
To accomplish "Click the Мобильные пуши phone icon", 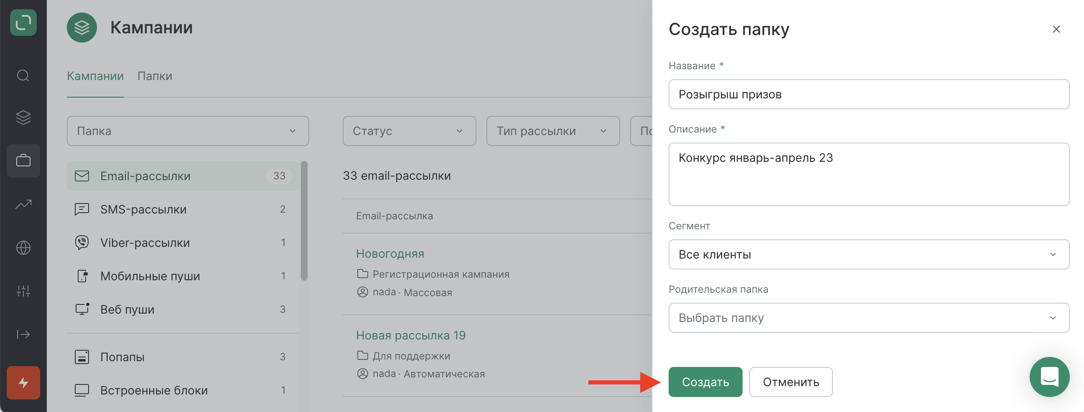I will pos(82,276).
